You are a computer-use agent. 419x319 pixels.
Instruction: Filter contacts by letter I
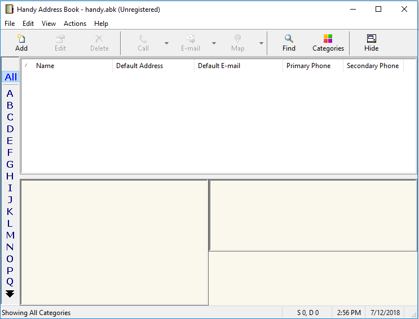coord(10,188)
